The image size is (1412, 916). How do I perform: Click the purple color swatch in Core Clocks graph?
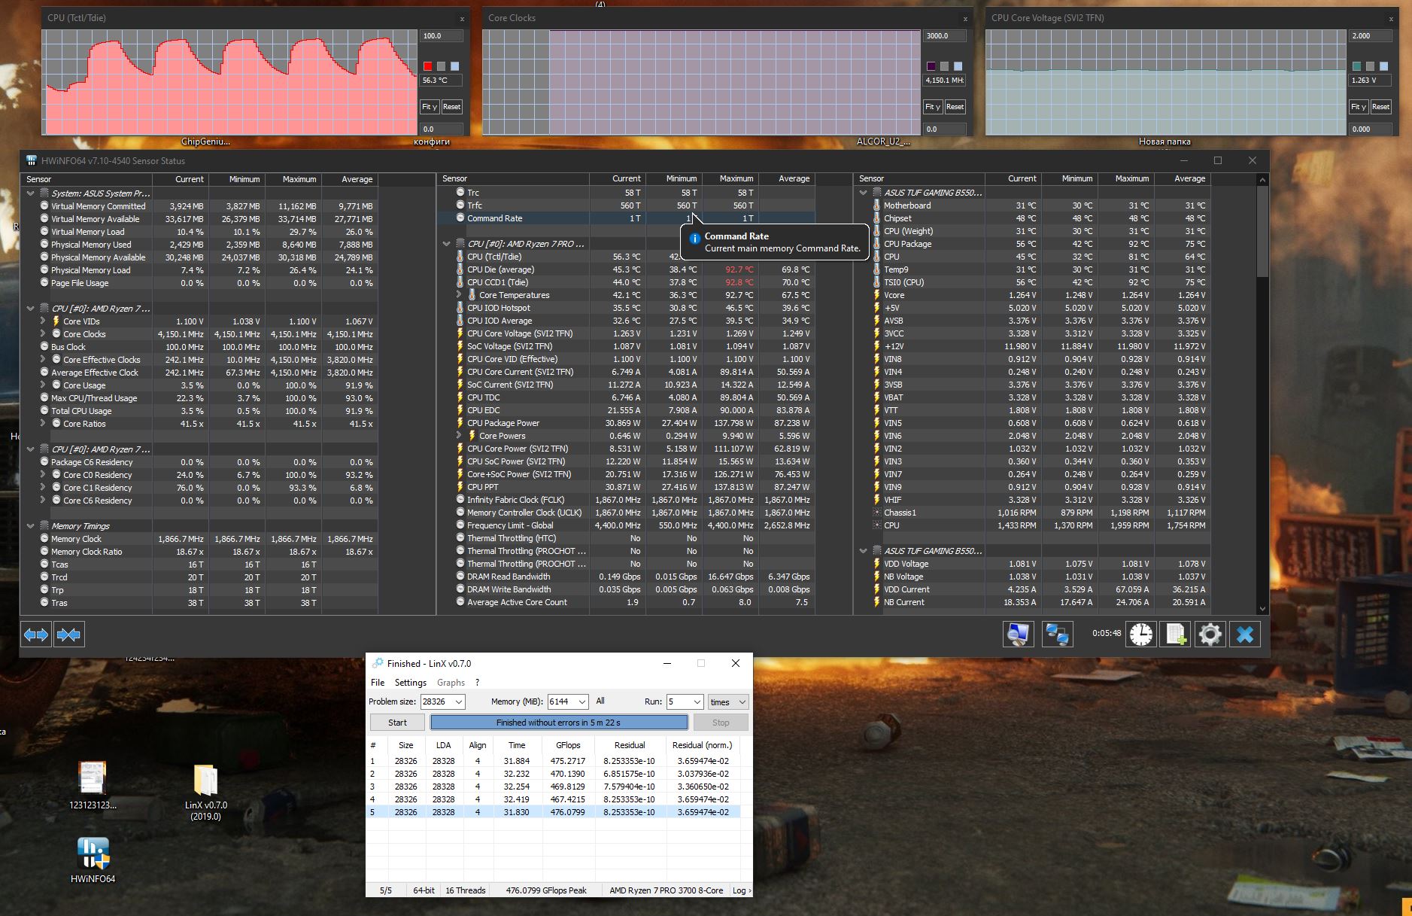point(931,66)
